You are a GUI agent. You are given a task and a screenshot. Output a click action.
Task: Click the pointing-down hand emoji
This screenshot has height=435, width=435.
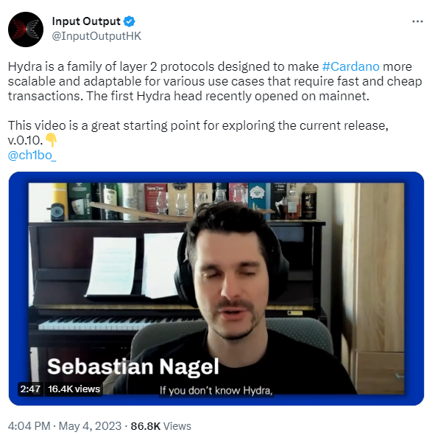point(51,140)
